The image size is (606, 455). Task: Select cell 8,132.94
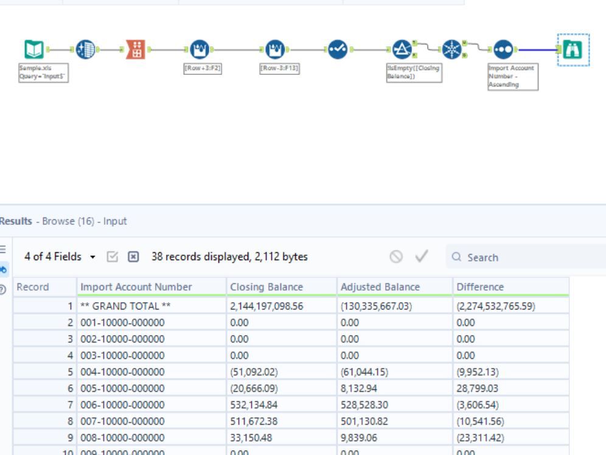(x=395, y=388)
